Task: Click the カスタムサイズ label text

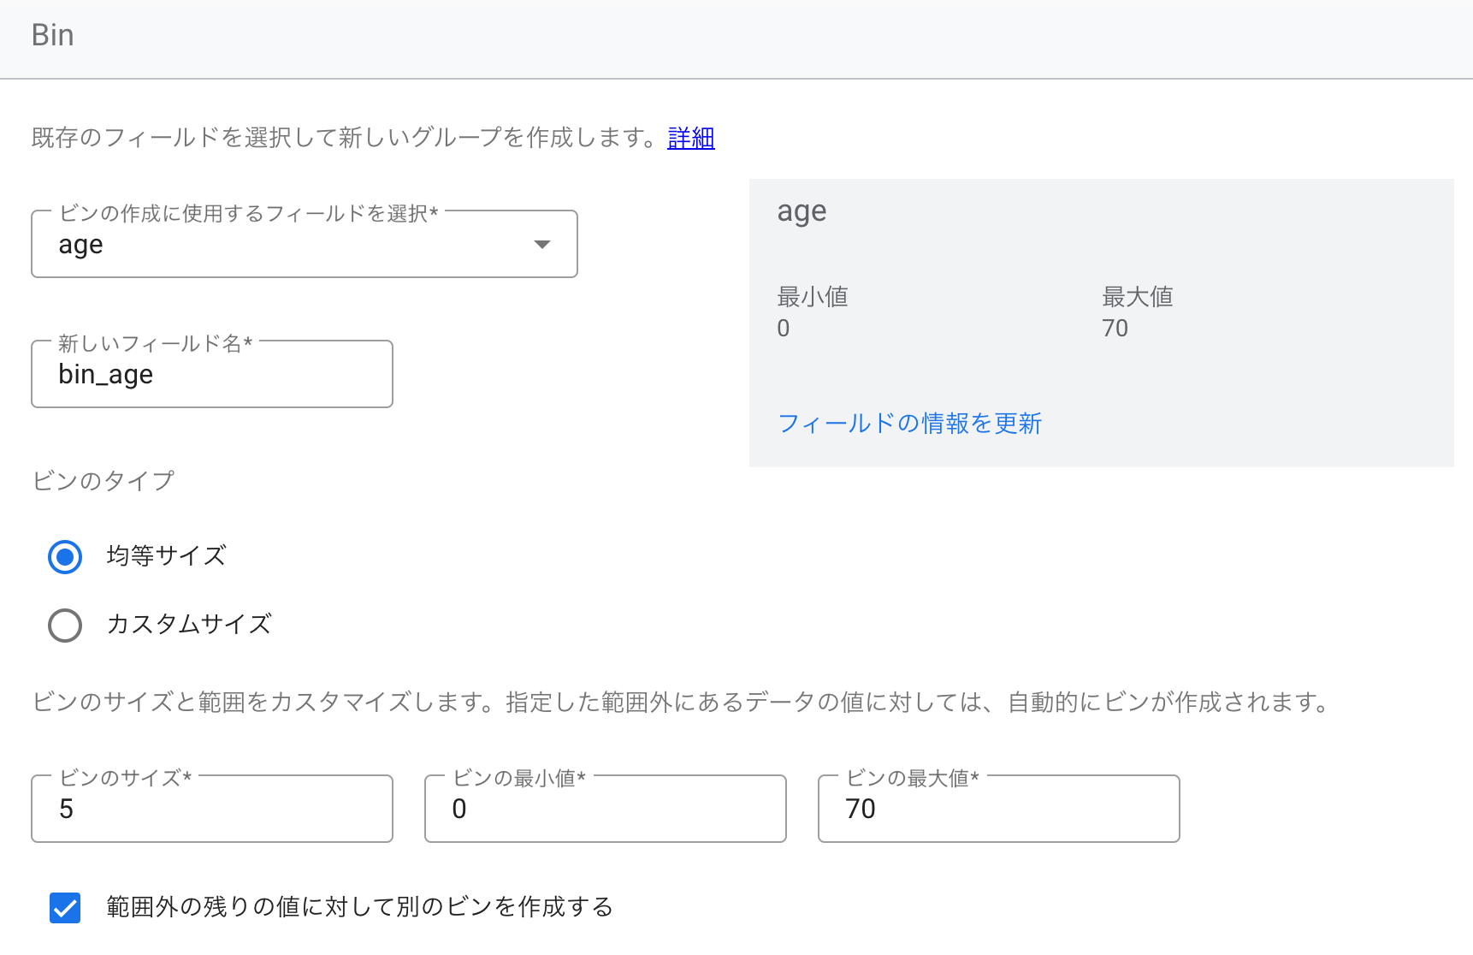Action: pos(189,625)
